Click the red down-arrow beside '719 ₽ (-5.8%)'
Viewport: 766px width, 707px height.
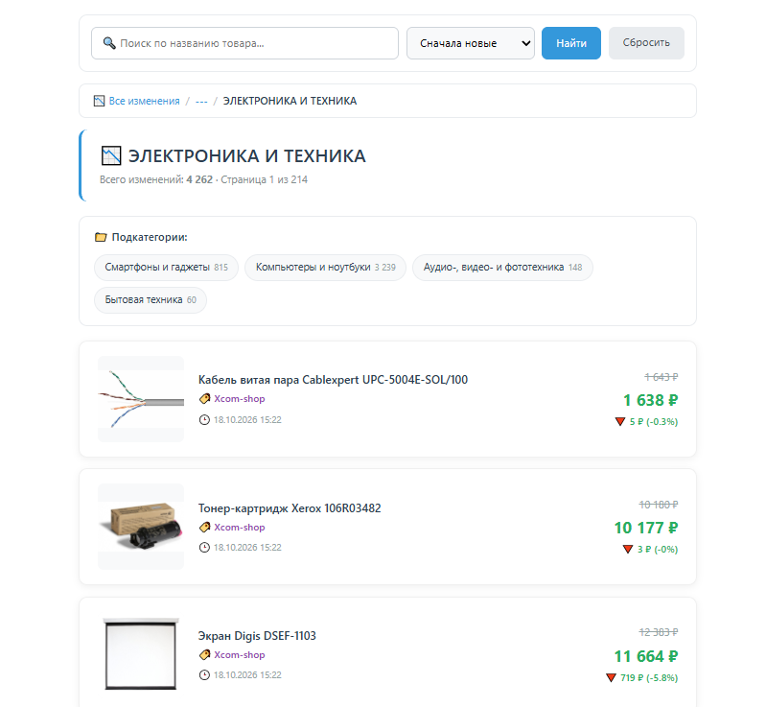[611, 677]
